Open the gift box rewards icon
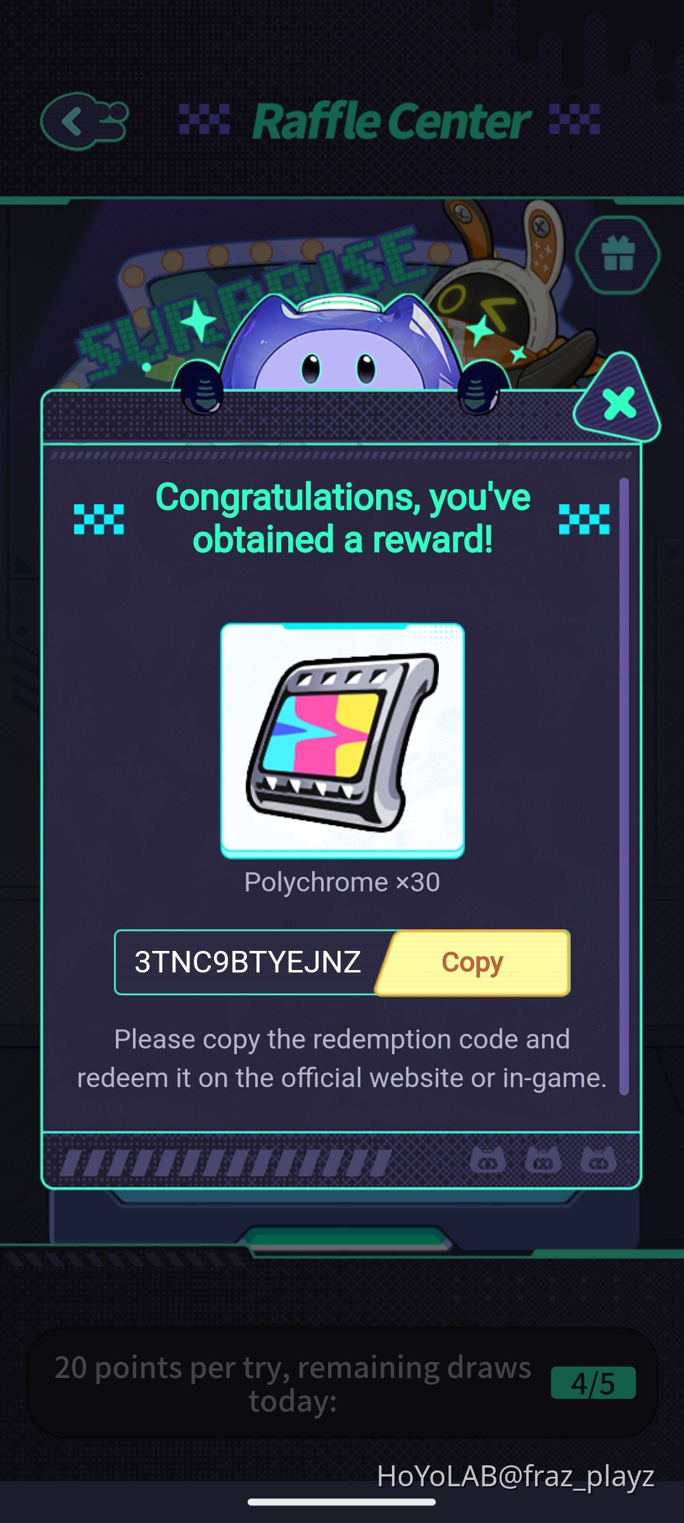The width and height of the screenshot is (684, 1523). click(x=618, y=255)
